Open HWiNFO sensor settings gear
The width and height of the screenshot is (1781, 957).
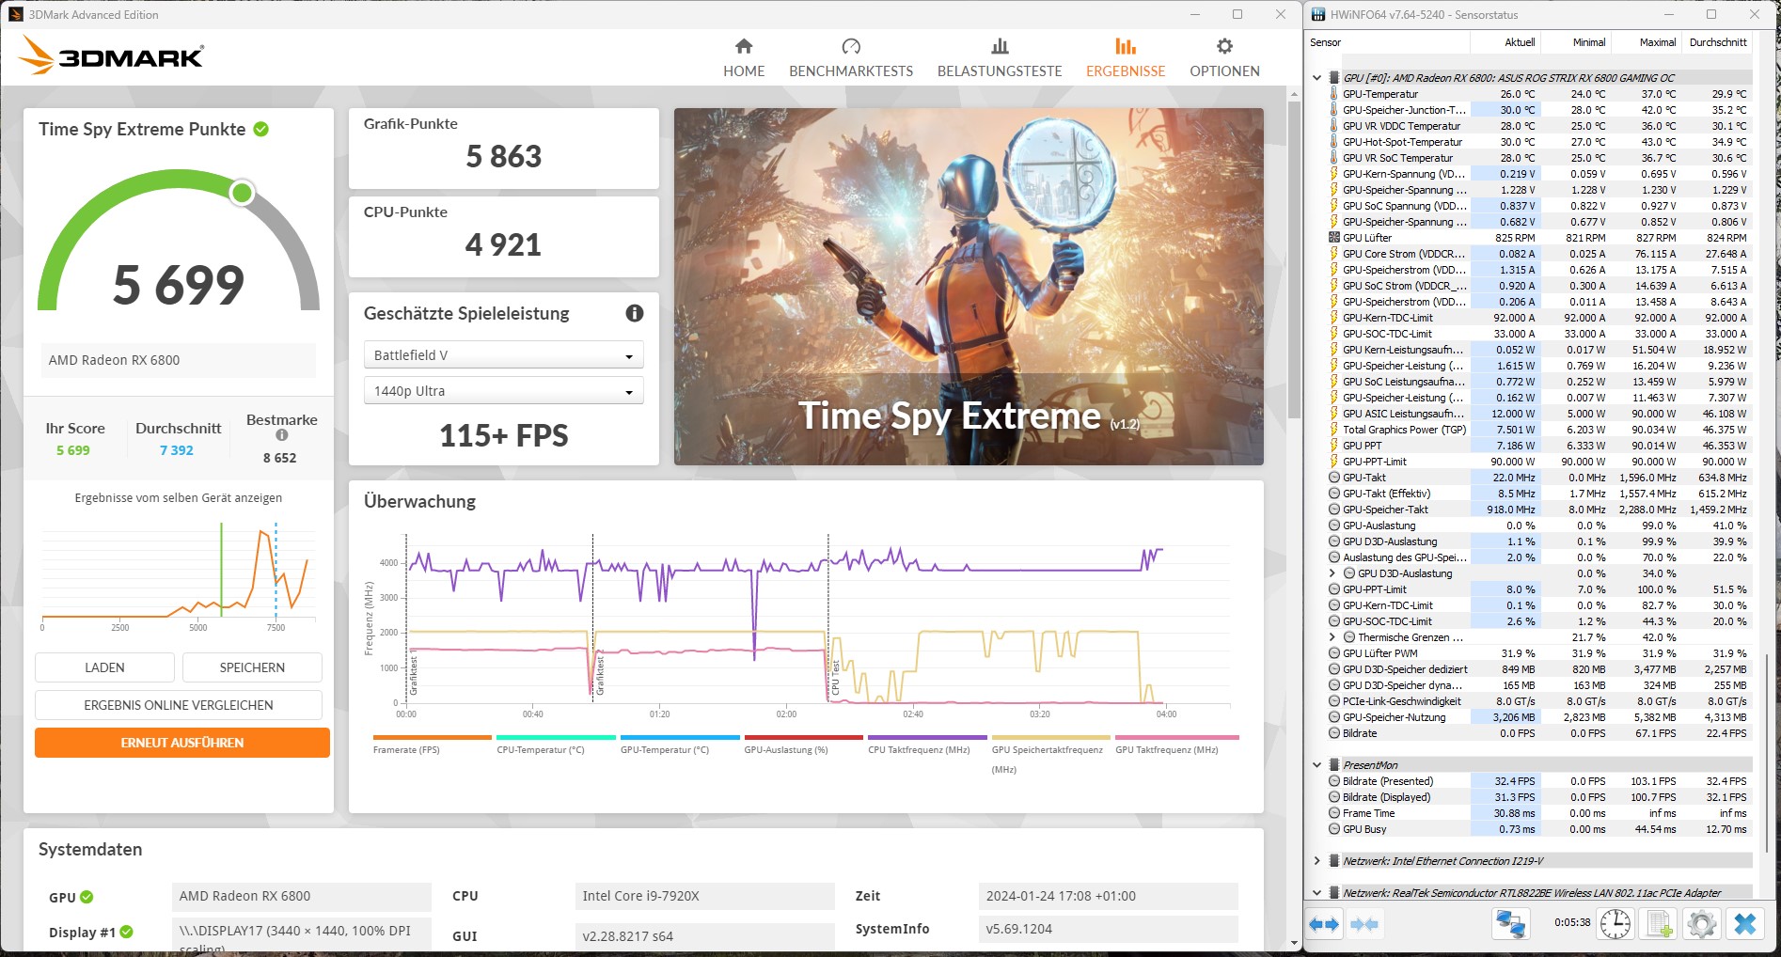click(x=1701, y=924)
